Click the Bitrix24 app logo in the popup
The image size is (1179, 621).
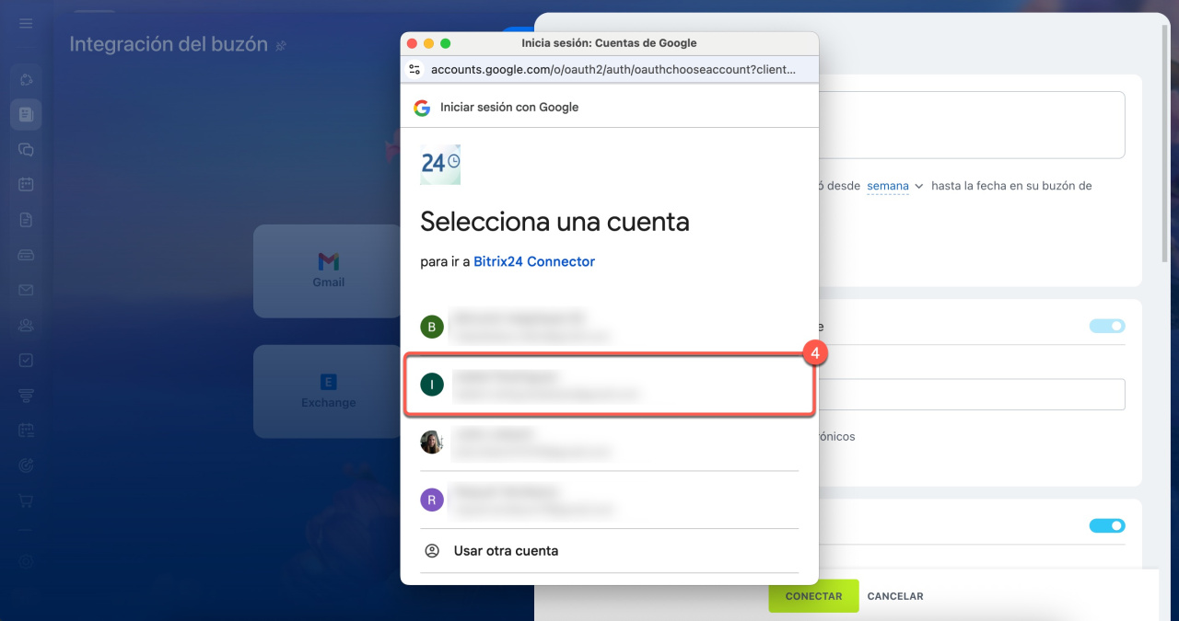440,164
